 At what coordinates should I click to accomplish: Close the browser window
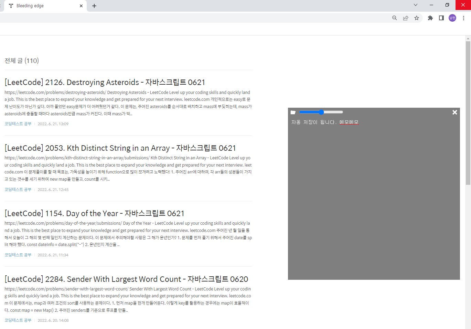[x=463, y=5]
